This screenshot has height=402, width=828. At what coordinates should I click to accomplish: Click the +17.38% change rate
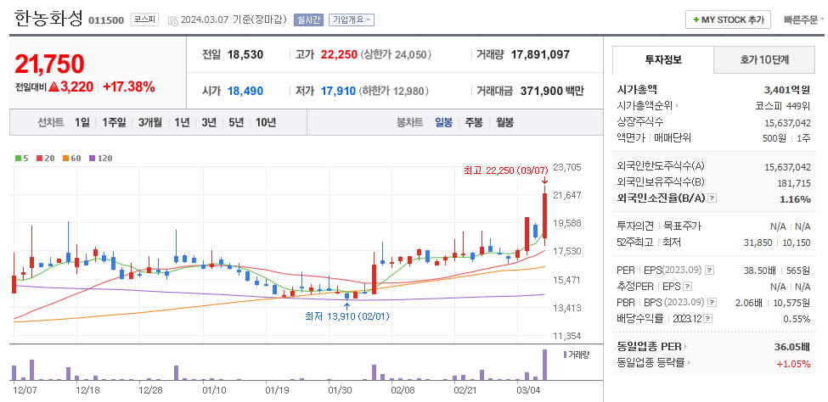pyautogui.click(x=129, y=87)
